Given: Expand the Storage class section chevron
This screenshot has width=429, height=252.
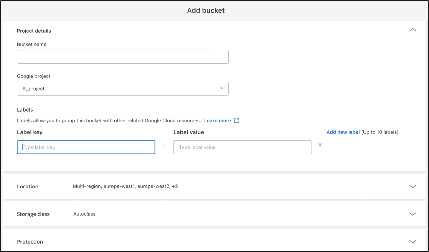Looking at the screenshot, I should [x=412, y=214].
